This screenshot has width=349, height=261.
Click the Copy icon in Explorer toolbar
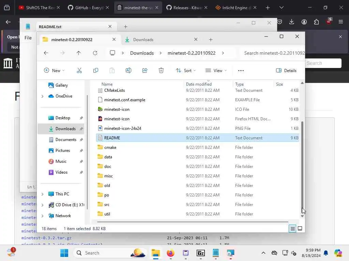point(96,71)
